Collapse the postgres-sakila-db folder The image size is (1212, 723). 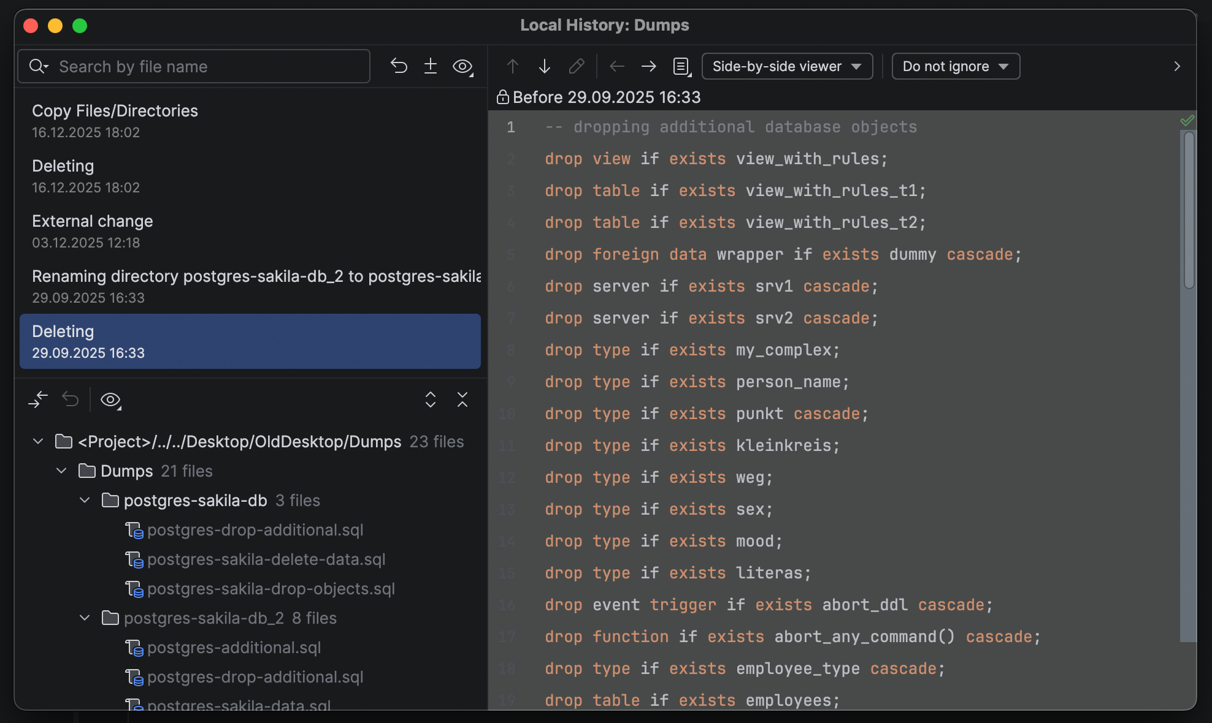[x=85, y=501]
